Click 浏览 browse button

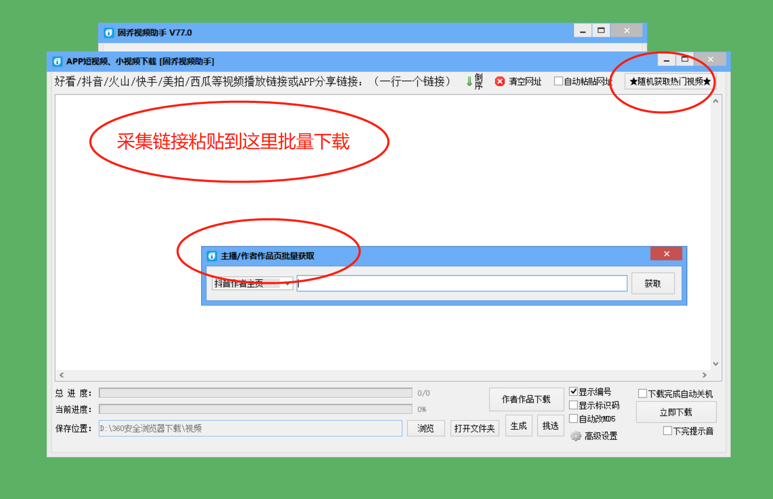tap(426, 429)
